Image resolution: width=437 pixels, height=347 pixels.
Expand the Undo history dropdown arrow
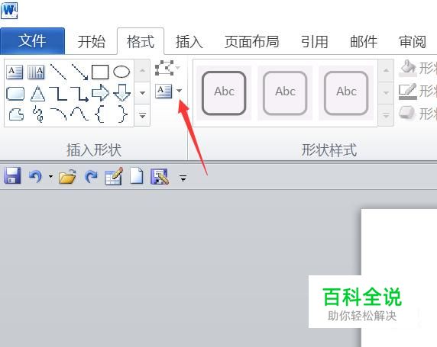[50, 176]
